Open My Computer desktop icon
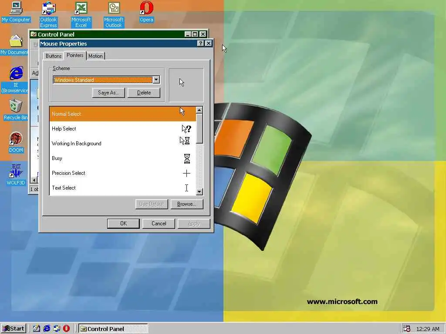The image size is (446, 334). (16, 12)
